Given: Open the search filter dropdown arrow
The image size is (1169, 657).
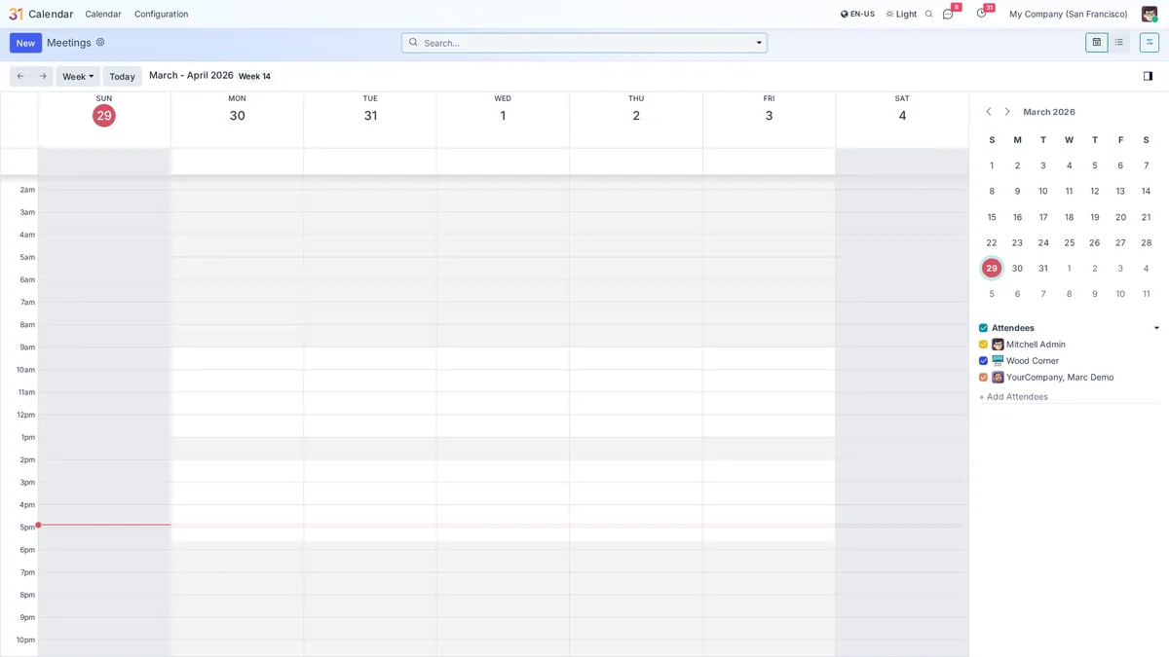Looking at the screenshot, I should (759, 43).
